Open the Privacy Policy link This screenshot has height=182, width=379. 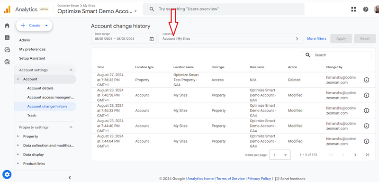pyautogui.click(x=259, y=179)
